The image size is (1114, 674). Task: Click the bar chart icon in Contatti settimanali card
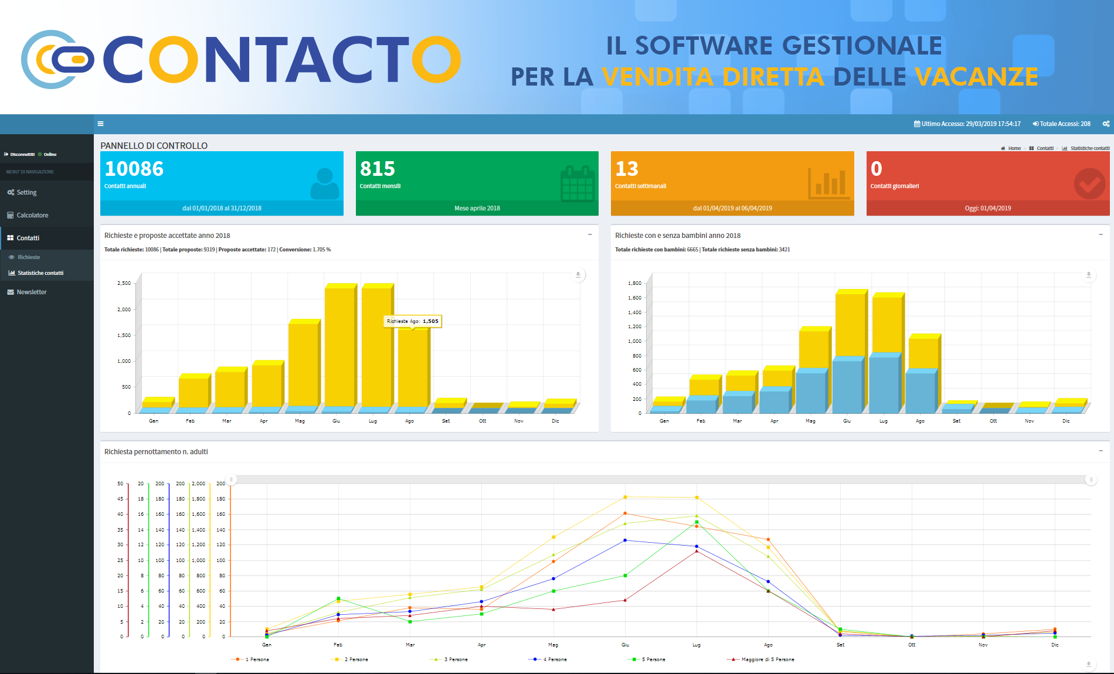tap(828, 183)
